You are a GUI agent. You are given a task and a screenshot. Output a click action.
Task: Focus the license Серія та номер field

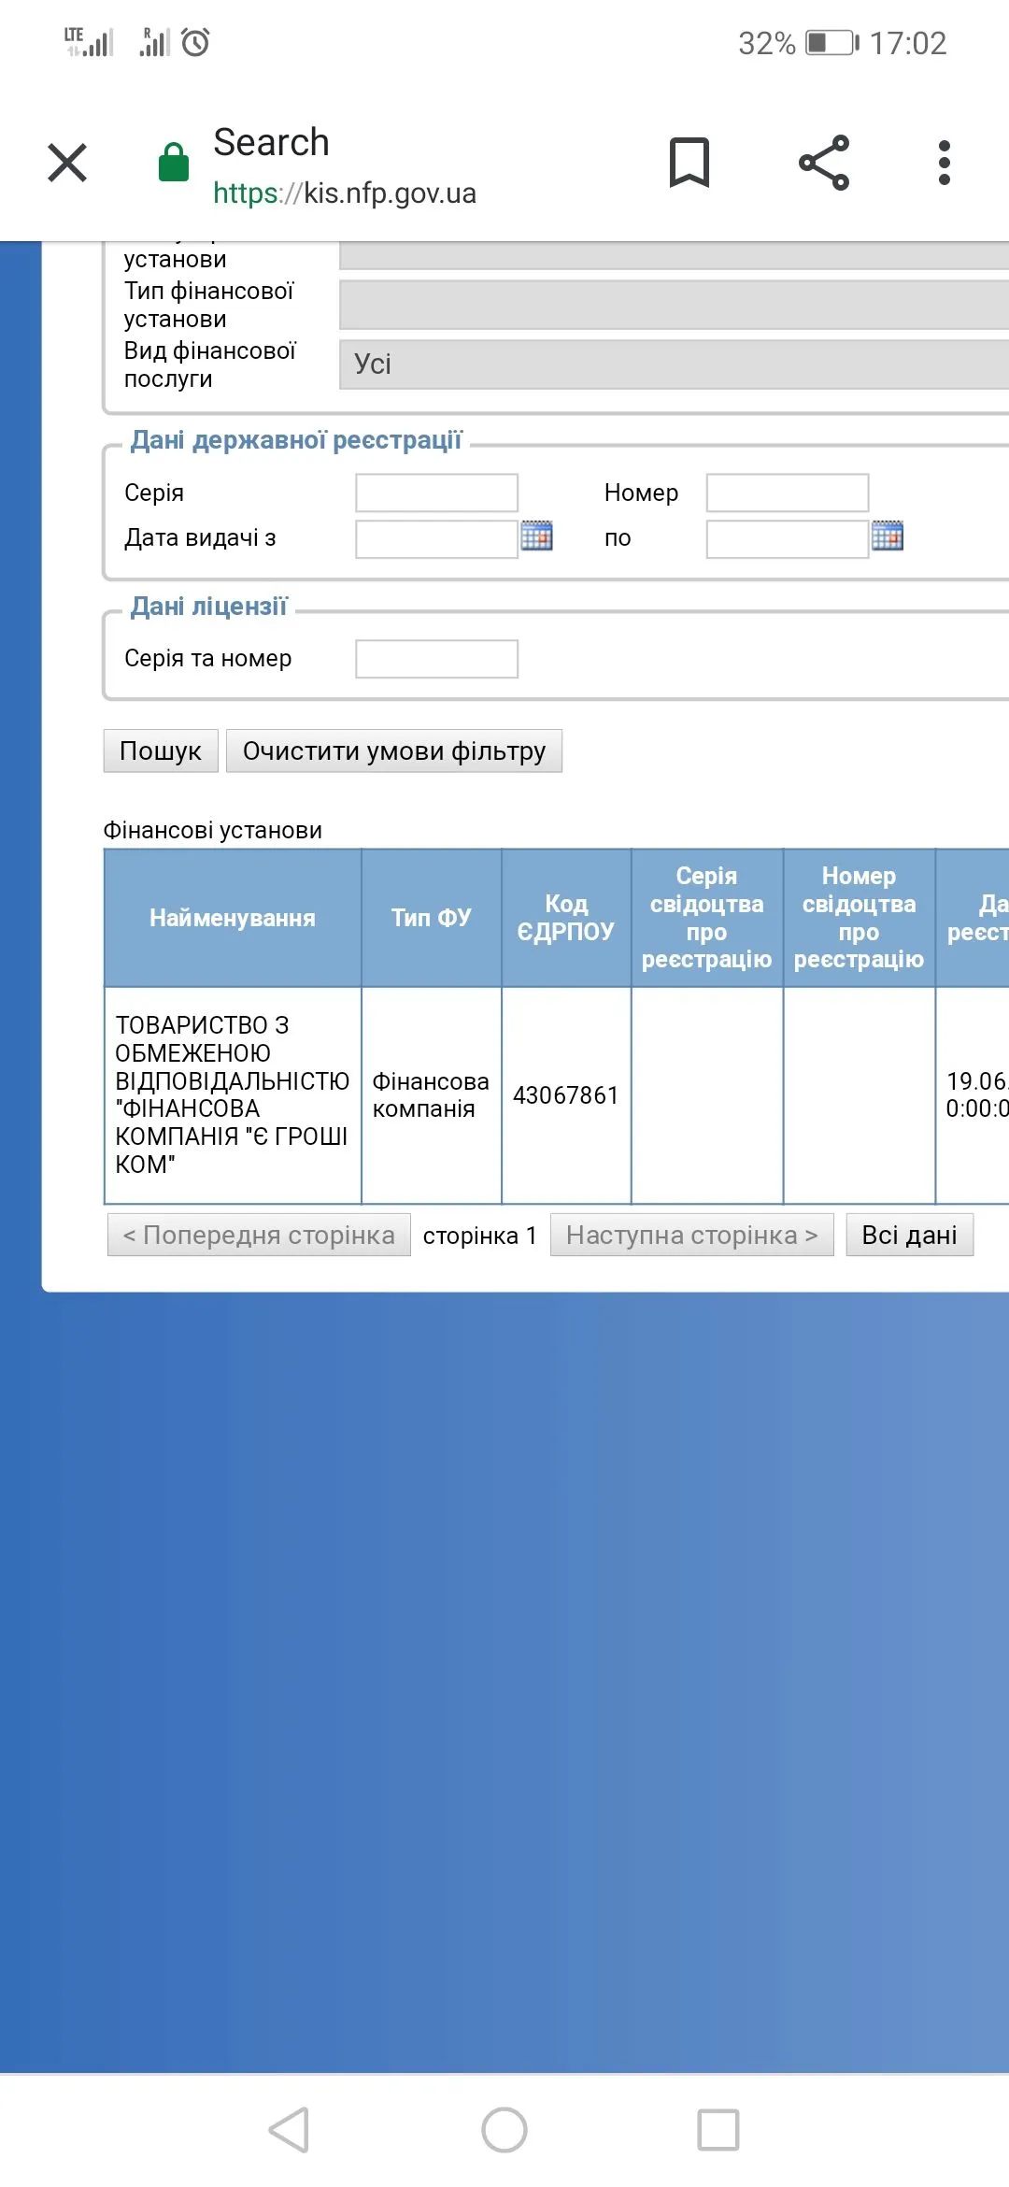(x=436, y=659)
